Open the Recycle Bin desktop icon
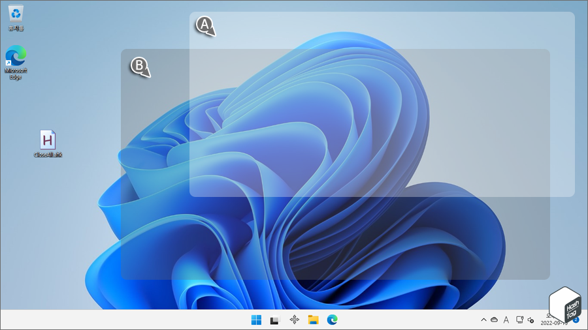This screenshot has width=588, height=330. (x=16, y=18)
